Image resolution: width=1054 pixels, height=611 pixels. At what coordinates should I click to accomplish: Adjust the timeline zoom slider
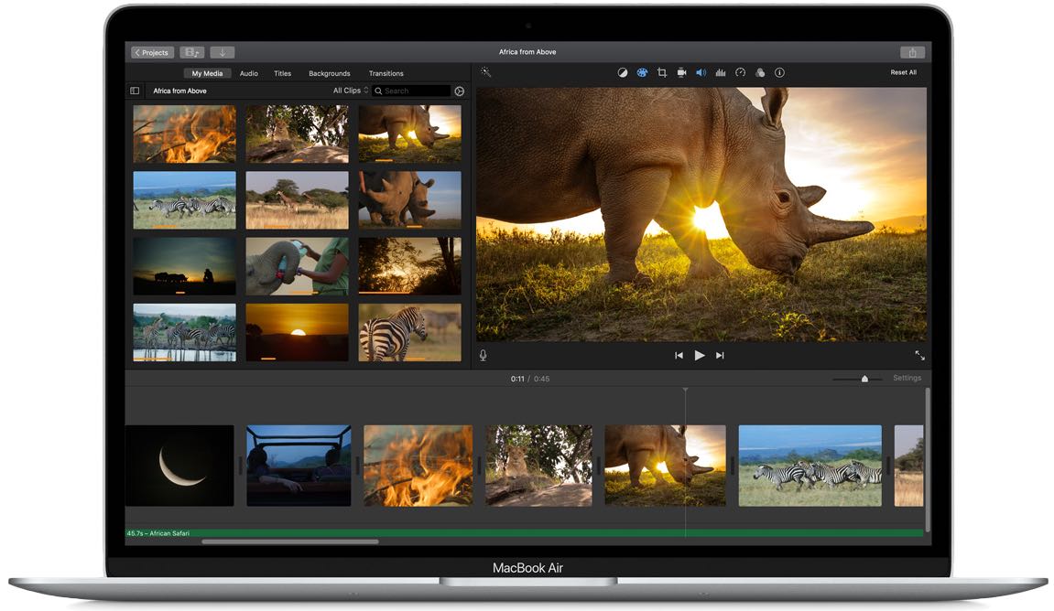tap(864, 379)
